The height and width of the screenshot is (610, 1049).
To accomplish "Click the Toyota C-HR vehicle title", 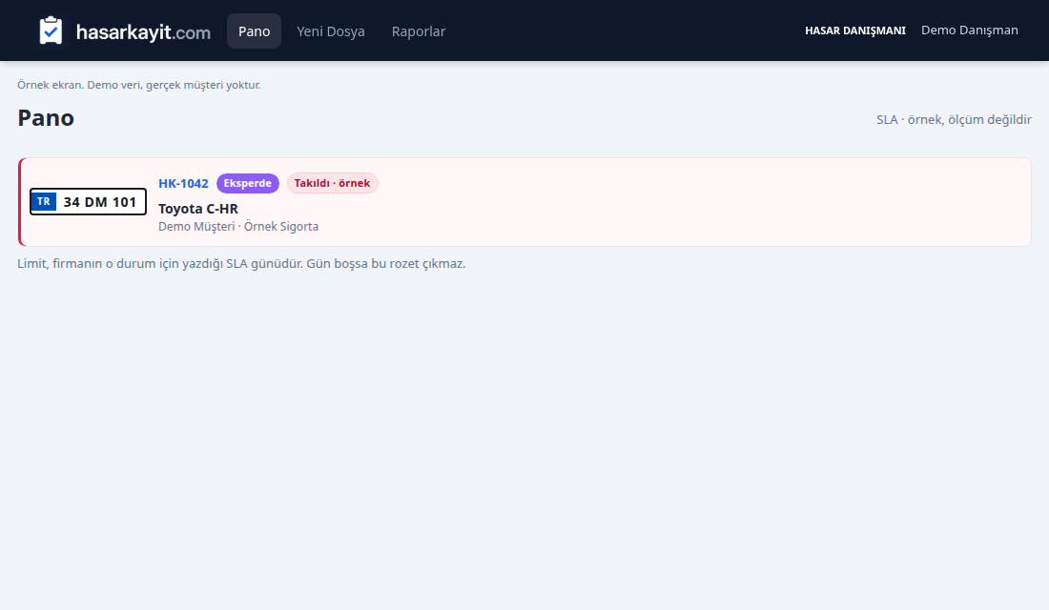I will click(198, 209).
